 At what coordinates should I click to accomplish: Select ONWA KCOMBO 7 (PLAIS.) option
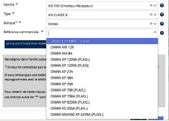102,41
